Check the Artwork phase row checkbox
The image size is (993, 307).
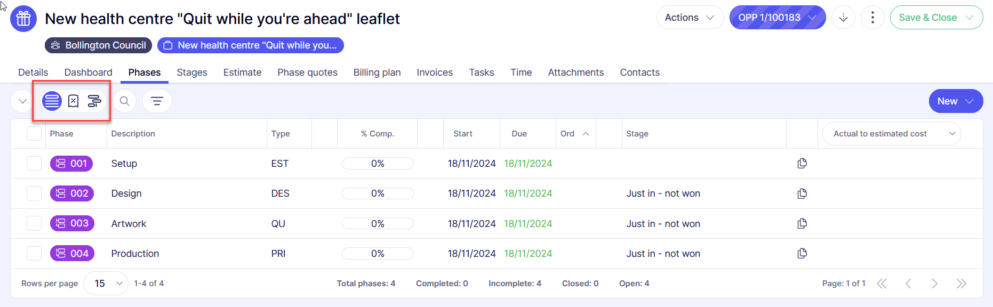click(x=34, y=224)
